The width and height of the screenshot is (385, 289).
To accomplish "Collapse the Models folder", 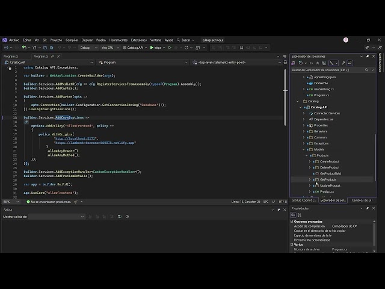I will pyautogui.click(x=304, y=149).
